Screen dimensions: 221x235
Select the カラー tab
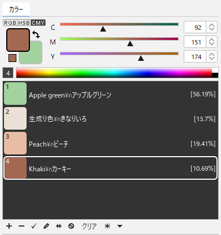16,10
